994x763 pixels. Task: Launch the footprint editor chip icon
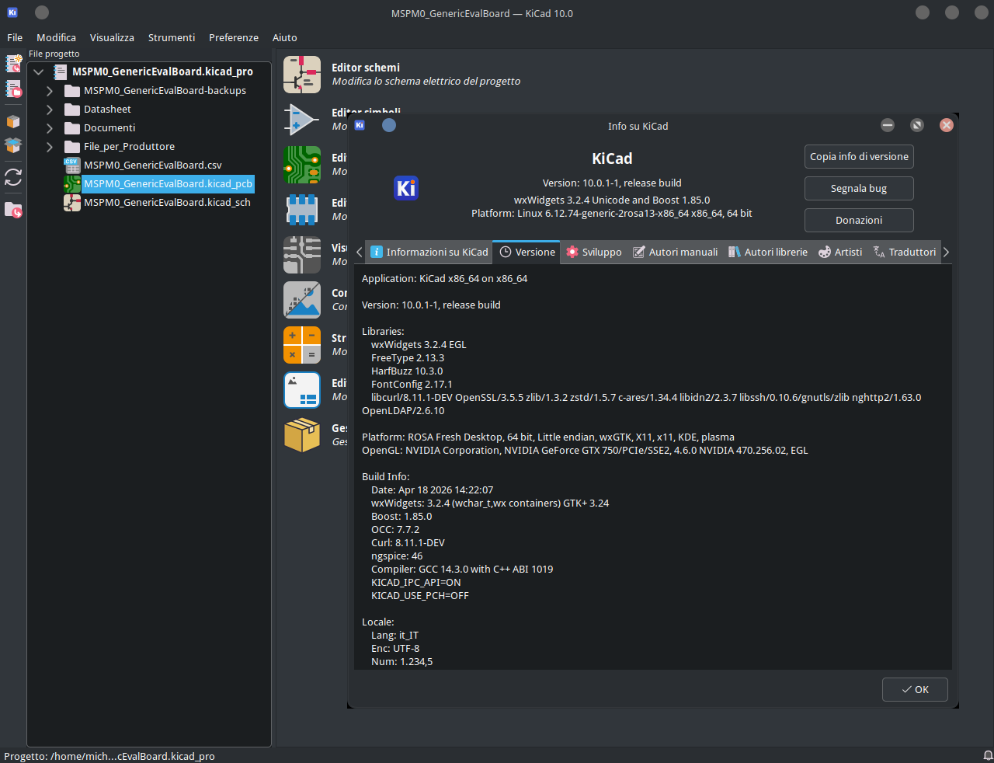(302, 210)
